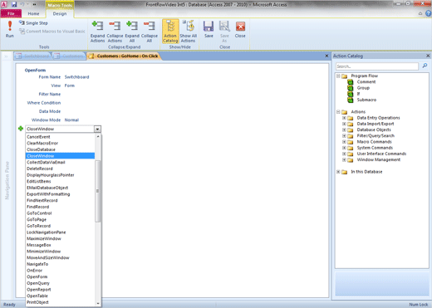The image size is (432, 308).
Task: Click Convert Macros to Visual Basic
Action: pos(52,32)
